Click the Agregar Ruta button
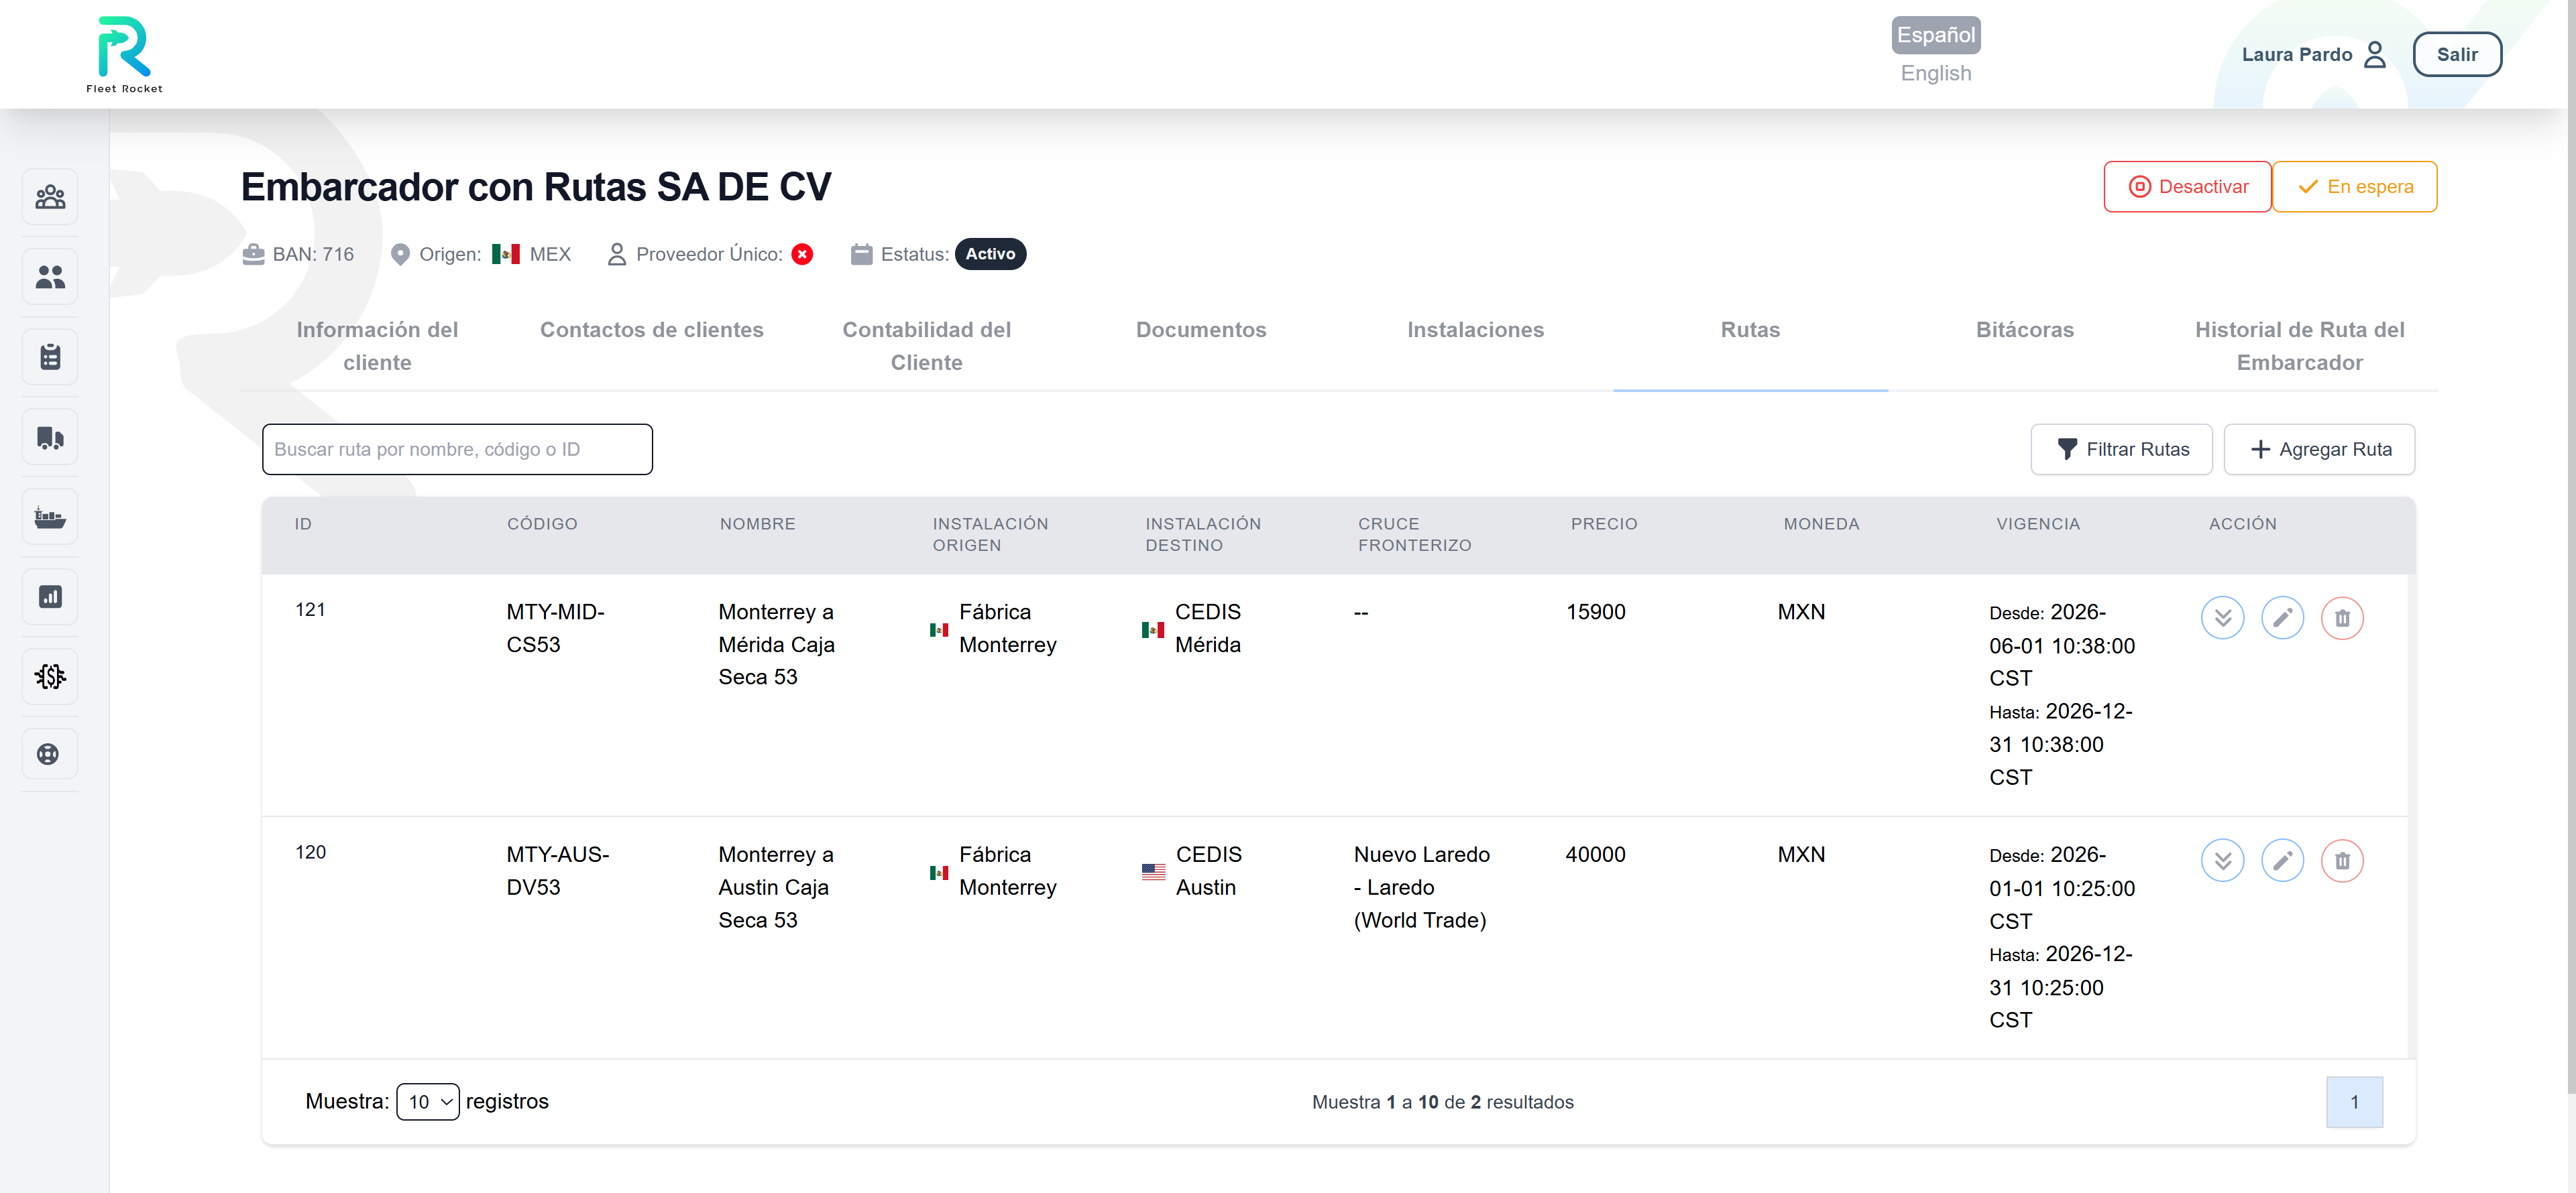 pyautogui.click(x=2319, y=450)
